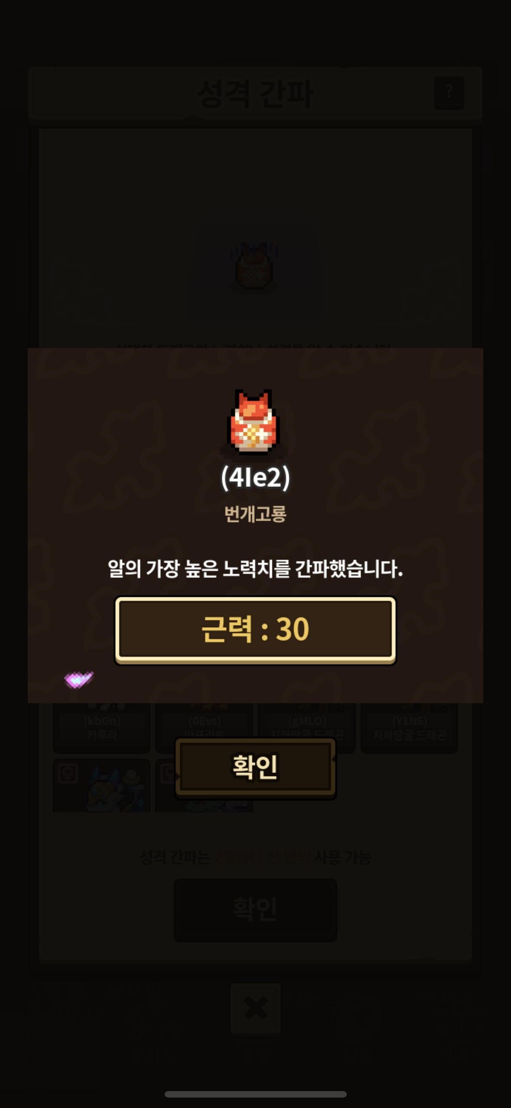This screenshot has width=511, height=1108.
Task: Confirm with the bright 확인 button
Action: (x=255, y=768)
